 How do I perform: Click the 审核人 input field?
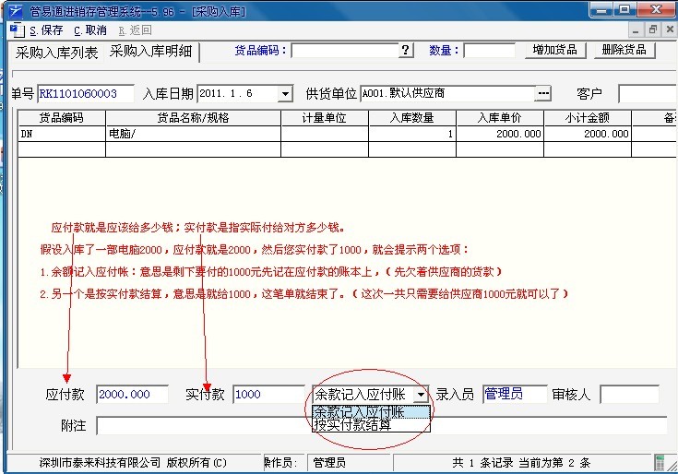tap(629, 394)
